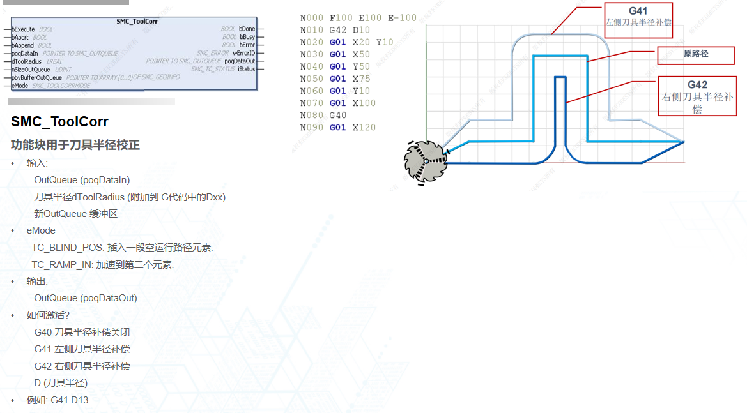This screenshot has width=747, height=413.
Task: Click the G41 left compensation callout box
Action: click(x=637, y=20)
